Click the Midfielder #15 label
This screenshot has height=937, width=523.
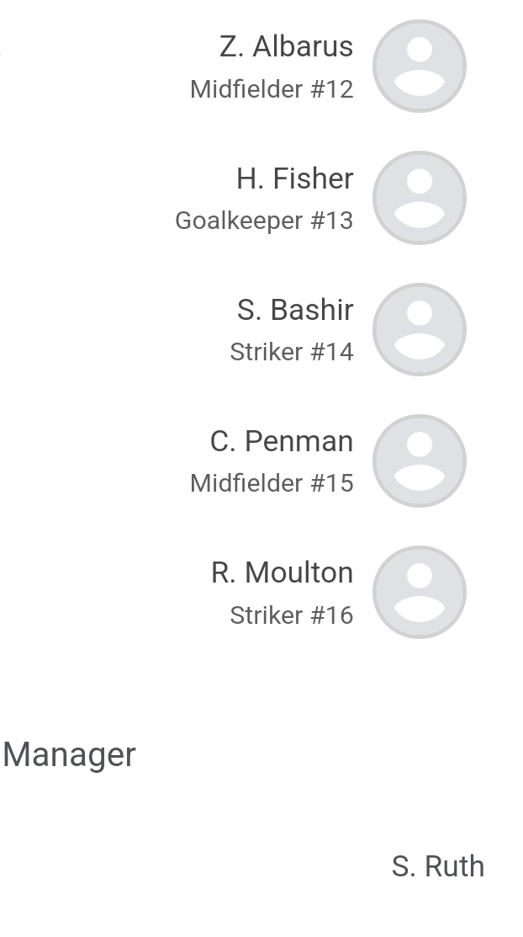click(272, 483)
